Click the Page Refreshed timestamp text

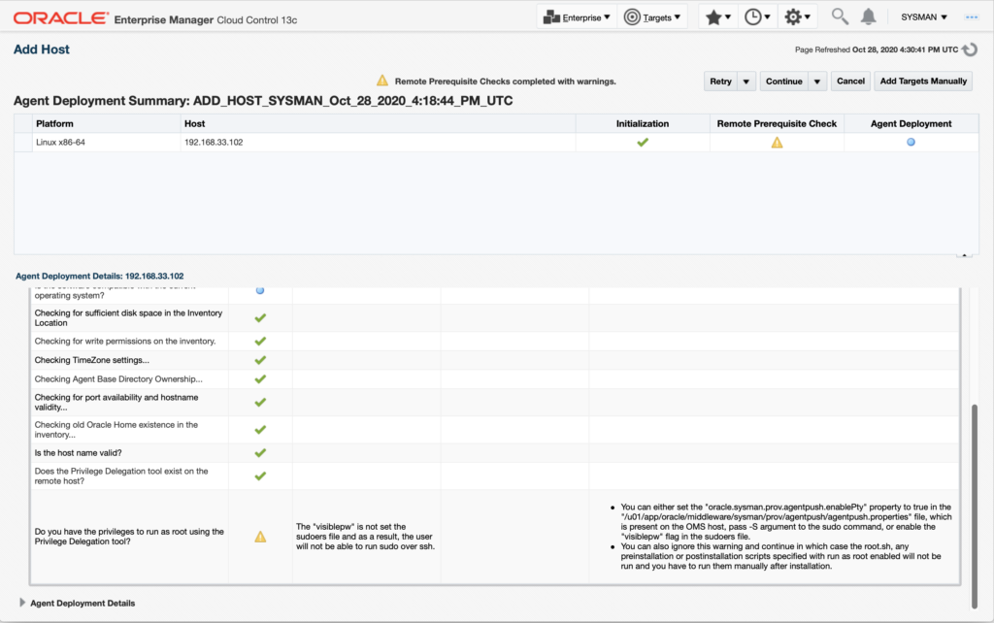(x=877, y=49)
